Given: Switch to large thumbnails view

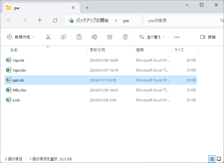Looking at the screenshot, I should pos(219,159).
